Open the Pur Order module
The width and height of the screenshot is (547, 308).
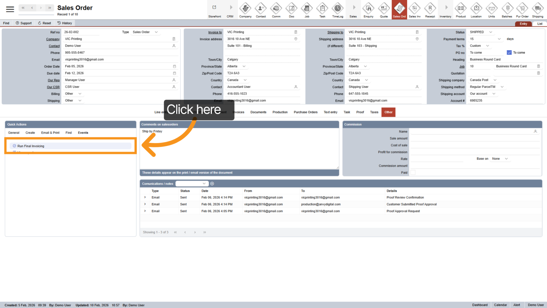[x=522, y=10]
